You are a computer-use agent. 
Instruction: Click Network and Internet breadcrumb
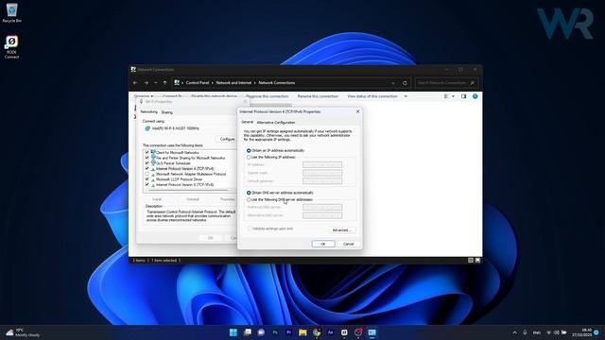(x=233, y=83)
